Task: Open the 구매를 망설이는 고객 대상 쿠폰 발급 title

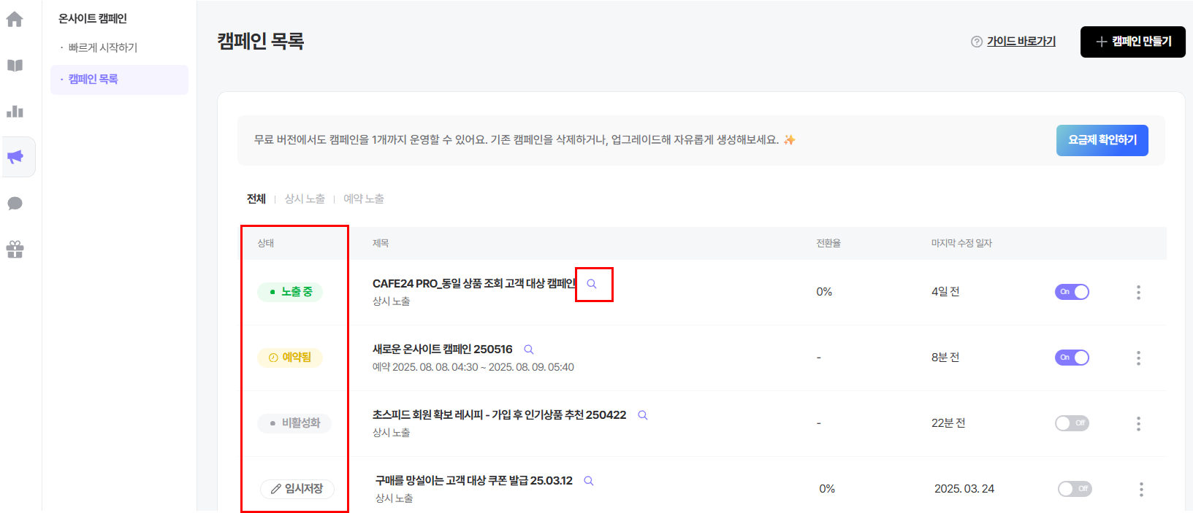Action: [x=474, y=481]
